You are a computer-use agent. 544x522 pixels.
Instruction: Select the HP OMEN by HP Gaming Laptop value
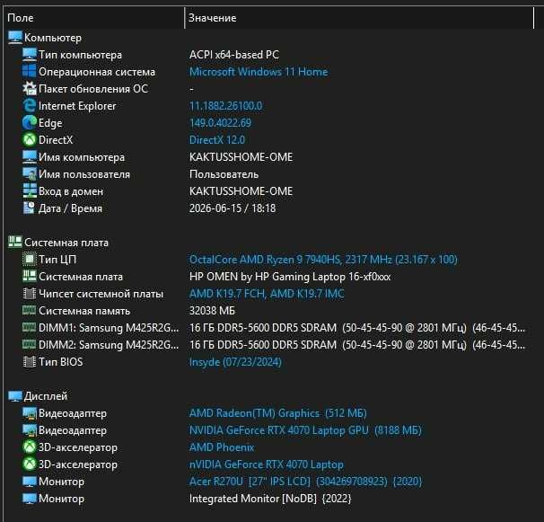pos(290,277)
